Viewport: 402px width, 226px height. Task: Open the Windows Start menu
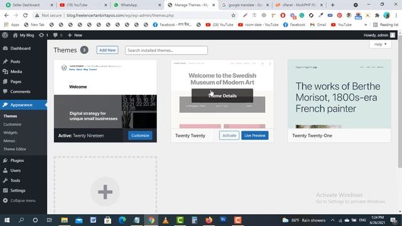click(x=7, y=220)
